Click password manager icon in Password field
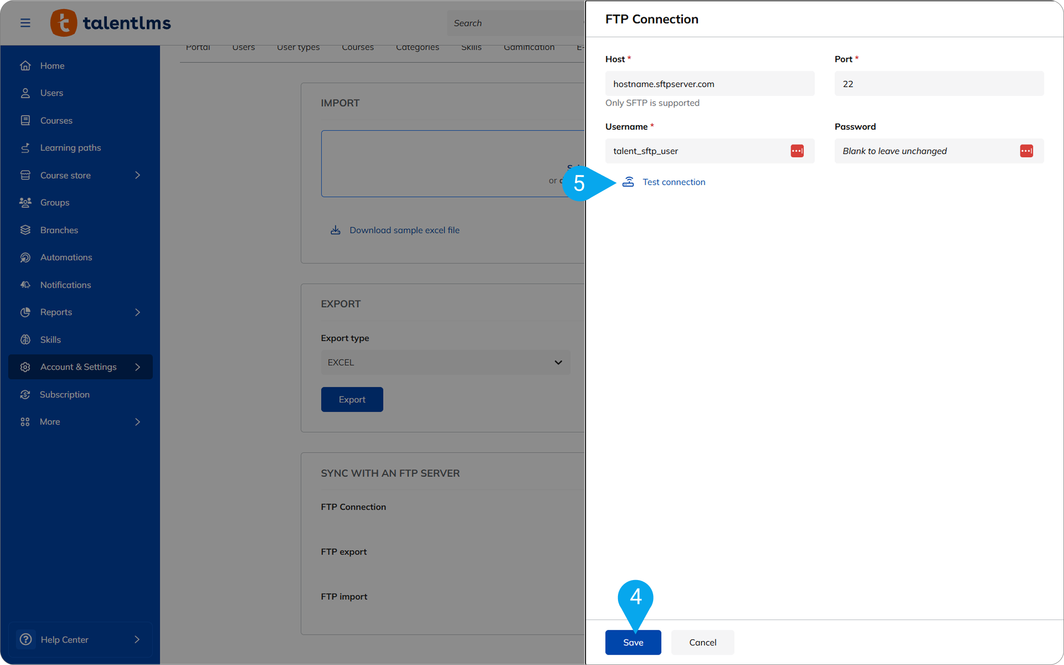 (1026, 151)
